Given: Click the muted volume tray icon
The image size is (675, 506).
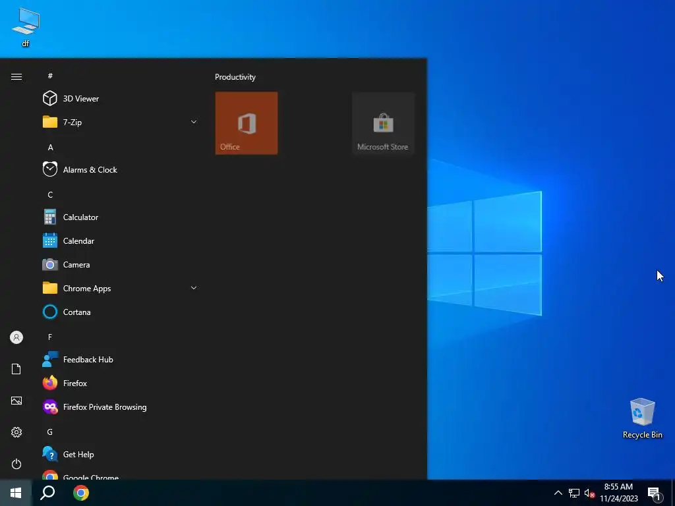Looking at the screenshot, I should 590,493.
